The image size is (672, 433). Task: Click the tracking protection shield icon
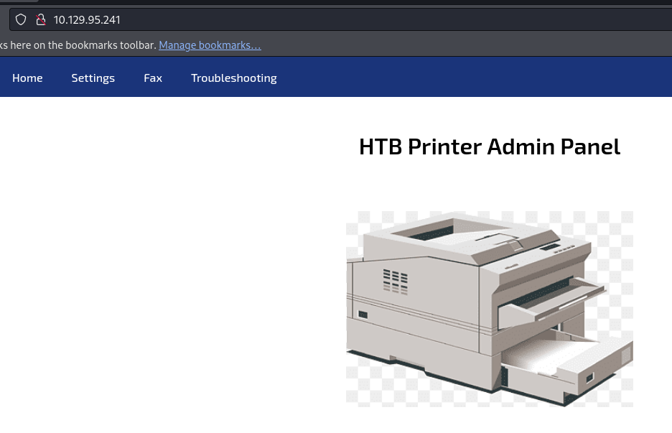pyautogui.click(x=20, y=19)
